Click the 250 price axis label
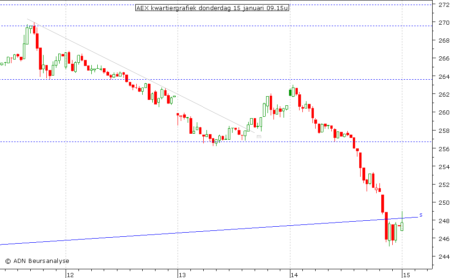This screenshot has width=451, height=278. (x=444, y=203)
